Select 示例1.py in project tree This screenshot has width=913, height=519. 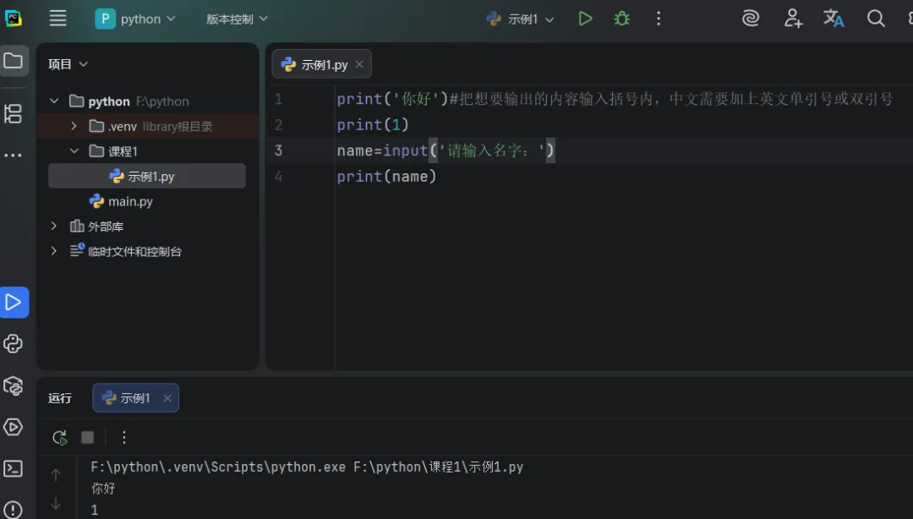[x=147, y=176]
